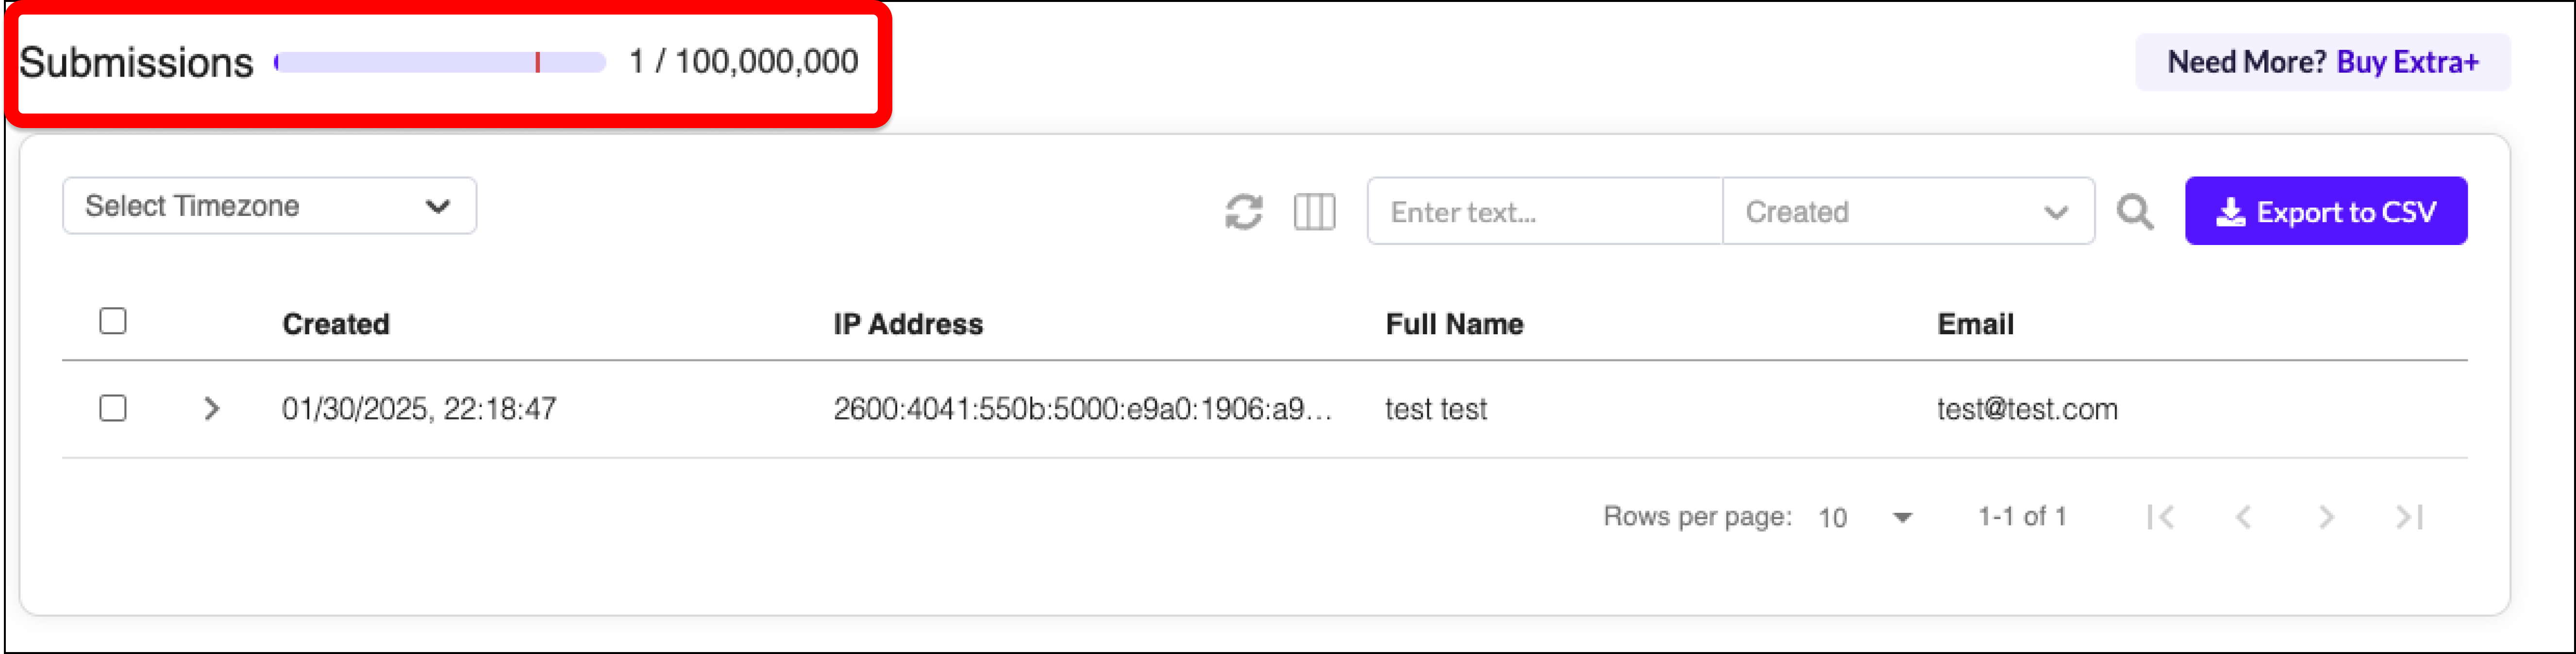Go to the first page
Viewport: 2576px width, 654px height.
[x=2160, y=517]
